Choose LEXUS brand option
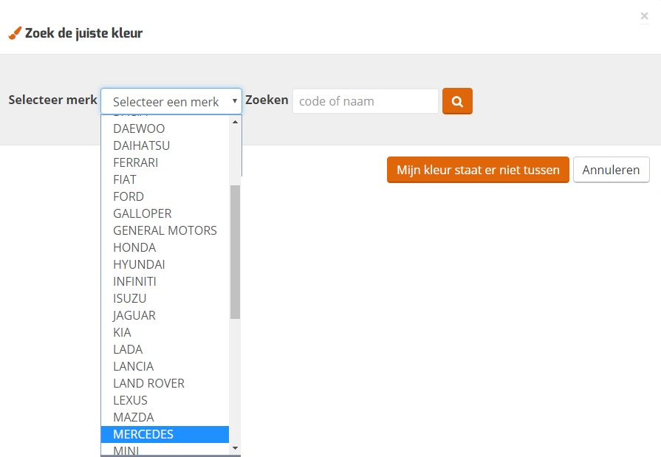Image resolution: width=661 pixels, height=457 pixels. (130, 400)
